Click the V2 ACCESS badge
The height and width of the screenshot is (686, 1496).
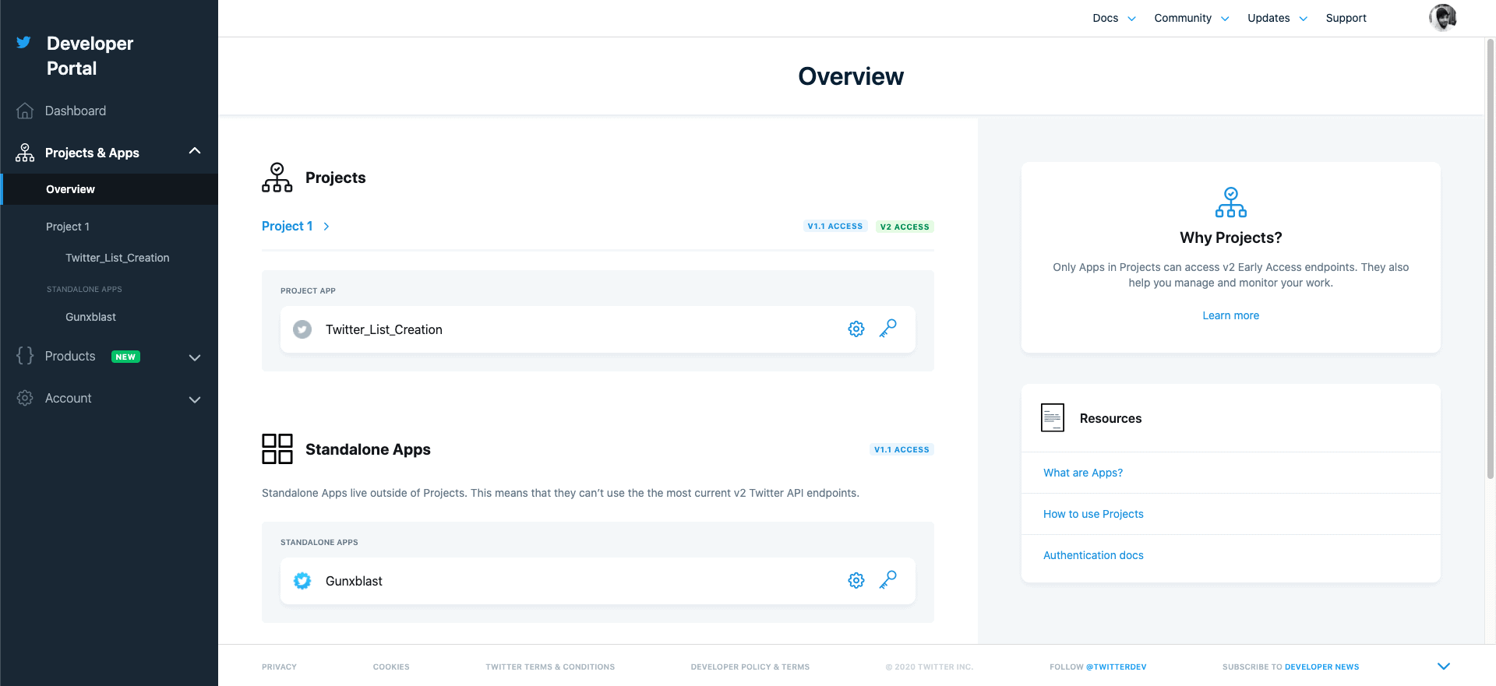pyautogui.click(x=905, y=227)
